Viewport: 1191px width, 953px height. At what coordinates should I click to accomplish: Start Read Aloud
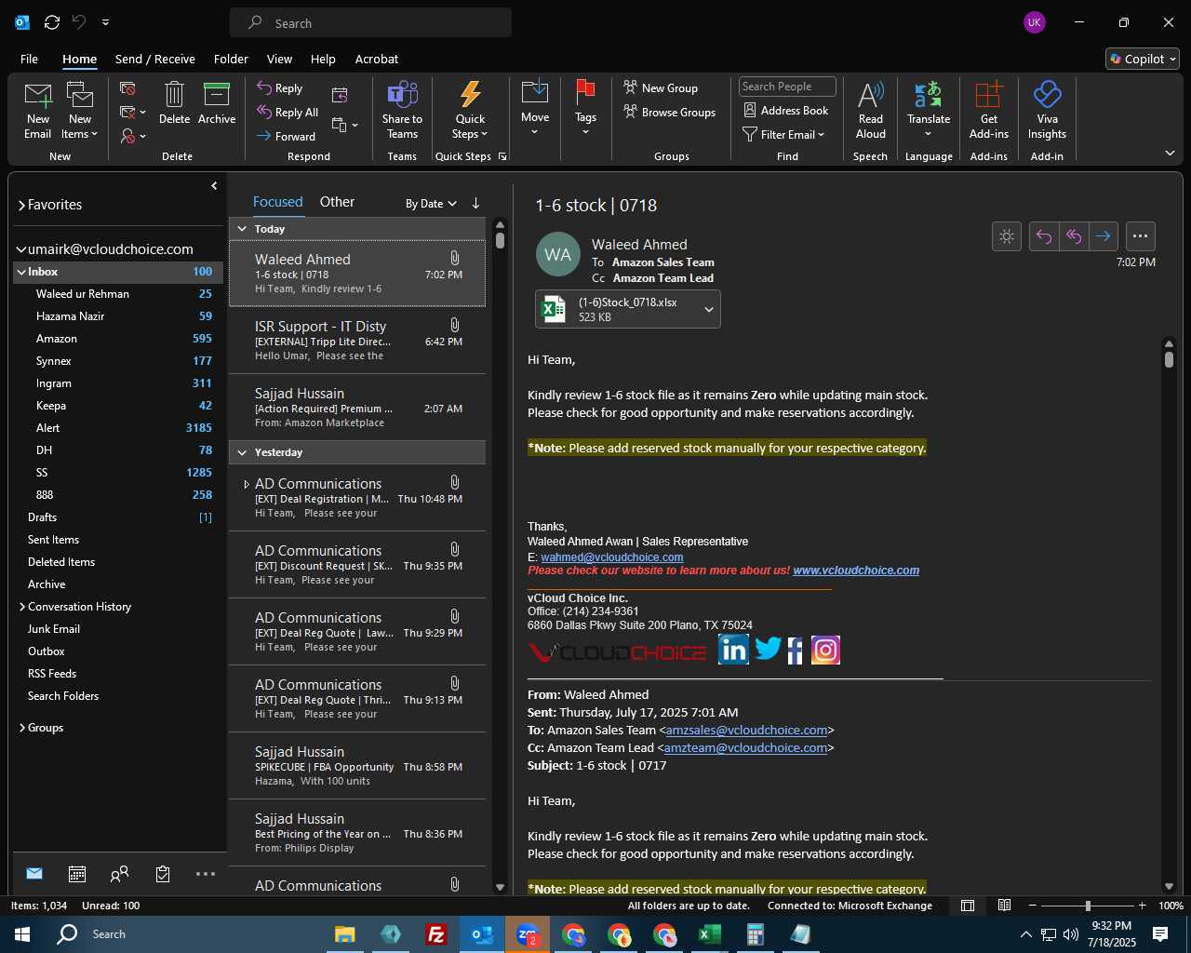point(871,111)
